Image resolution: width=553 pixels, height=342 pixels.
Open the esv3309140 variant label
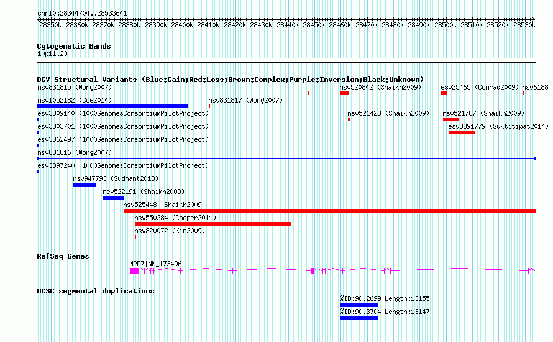[123, 113]
